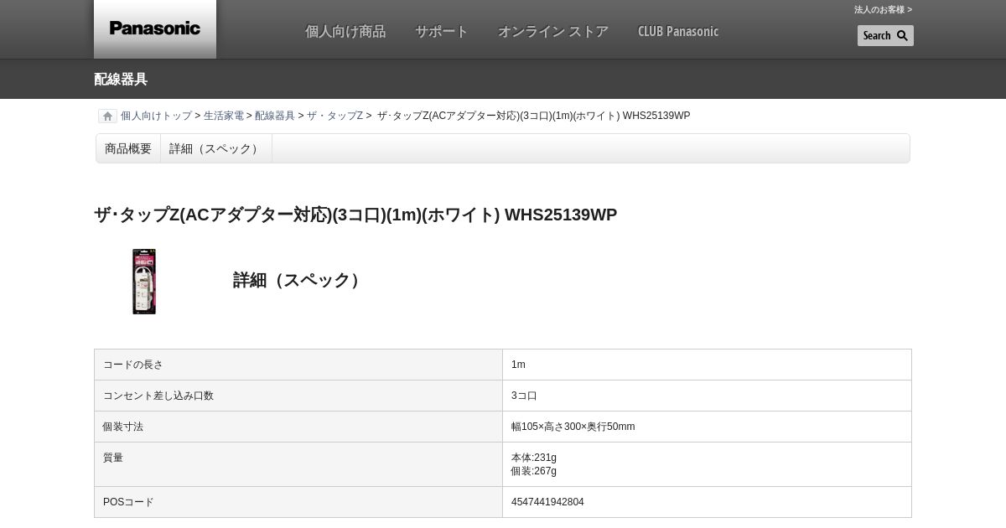This screenshot has width=1006, height=528.
Task: Switch to 商品概要 tab
Action: point(128,148)
